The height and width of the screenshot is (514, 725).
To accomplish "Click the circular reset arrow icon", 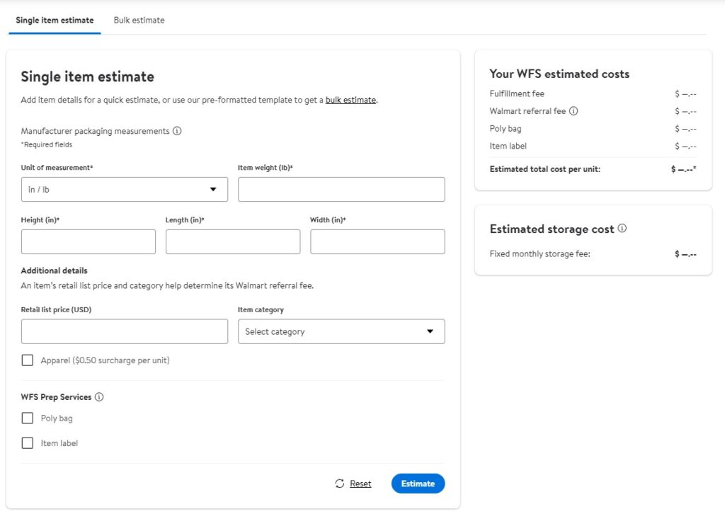I will (340, 484).
